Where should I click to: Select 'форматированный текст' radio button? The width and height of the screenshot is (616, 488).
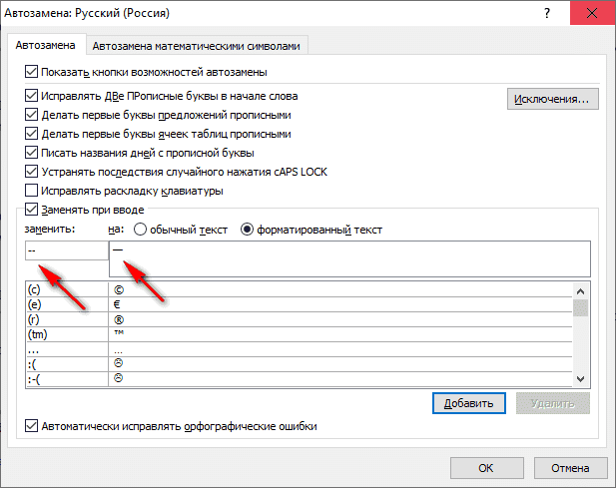[247, 230]
